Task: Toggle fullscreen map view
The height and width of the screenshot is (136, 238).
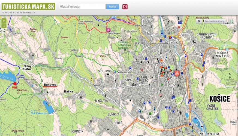Action: click(231, 21)
